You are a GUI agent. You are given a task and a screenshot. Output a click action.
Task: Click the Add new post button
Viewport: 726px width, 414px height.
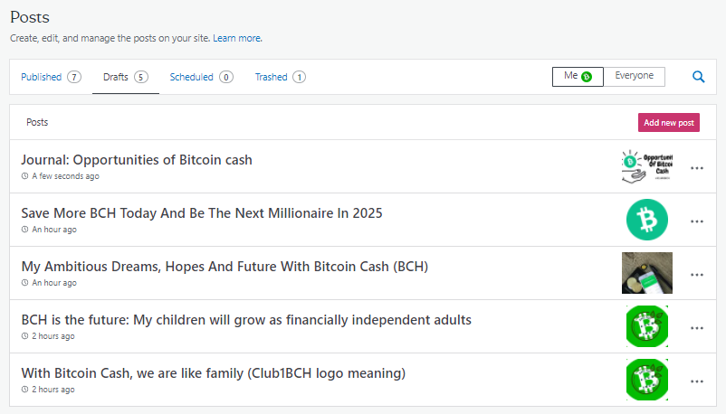coord(669,123)
